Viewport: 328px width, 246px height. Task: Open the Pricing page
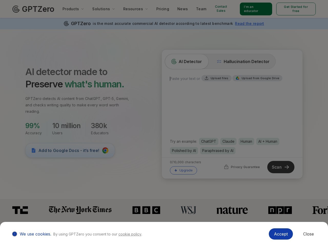[163, 9]
